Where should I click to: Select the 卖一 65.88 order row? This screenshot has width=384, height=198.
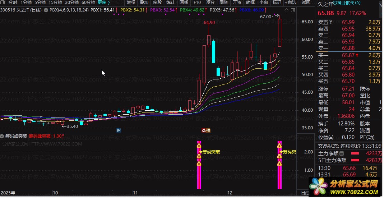(349, 48)
